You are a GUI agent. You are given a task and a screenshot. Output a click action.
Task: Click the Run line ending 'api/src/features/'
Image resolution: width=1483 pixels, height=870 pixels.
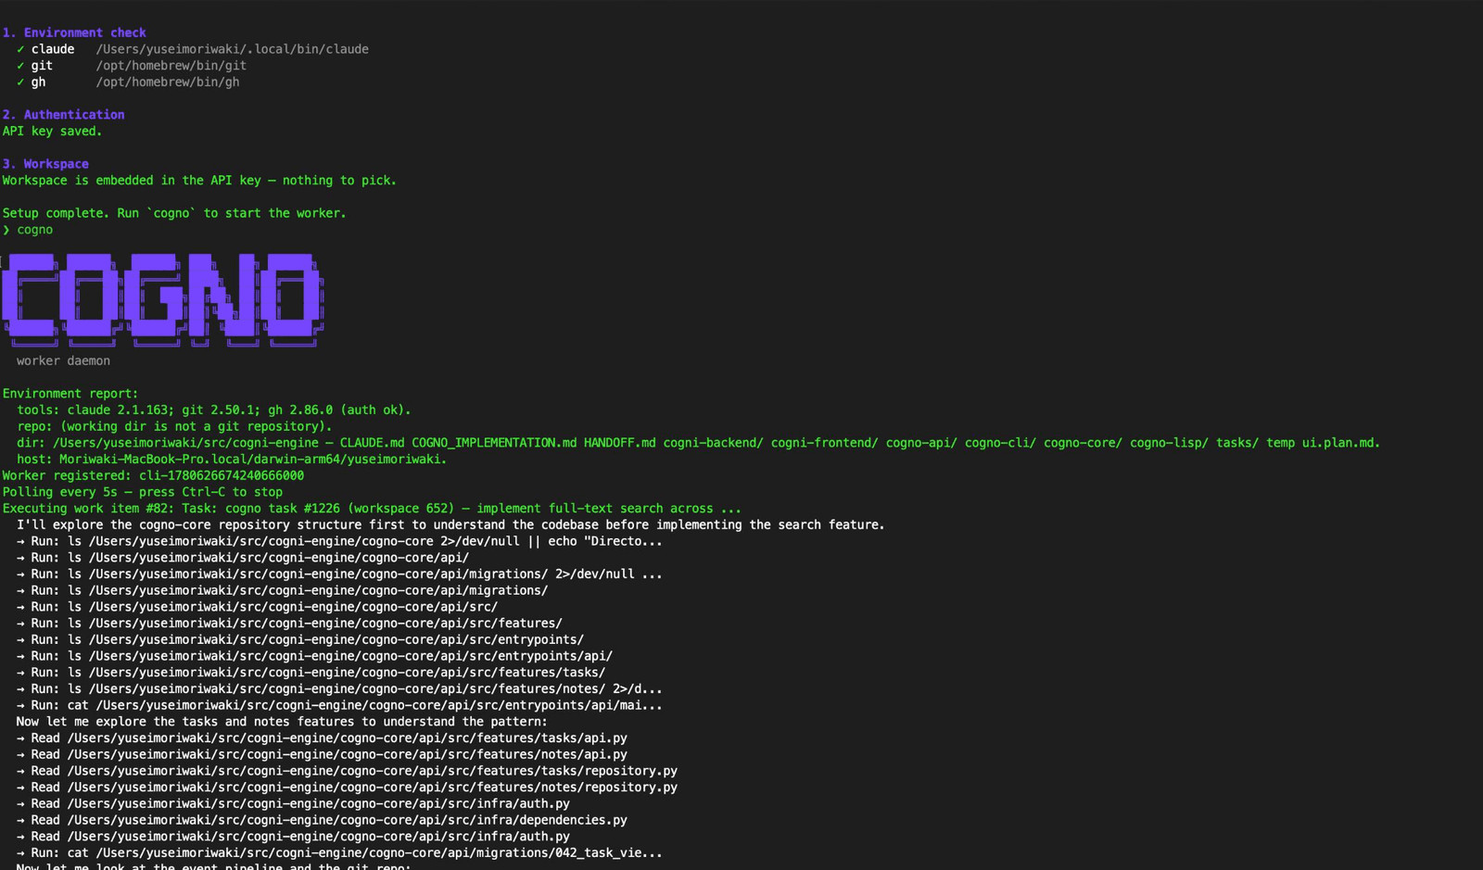tap(289, 624)
